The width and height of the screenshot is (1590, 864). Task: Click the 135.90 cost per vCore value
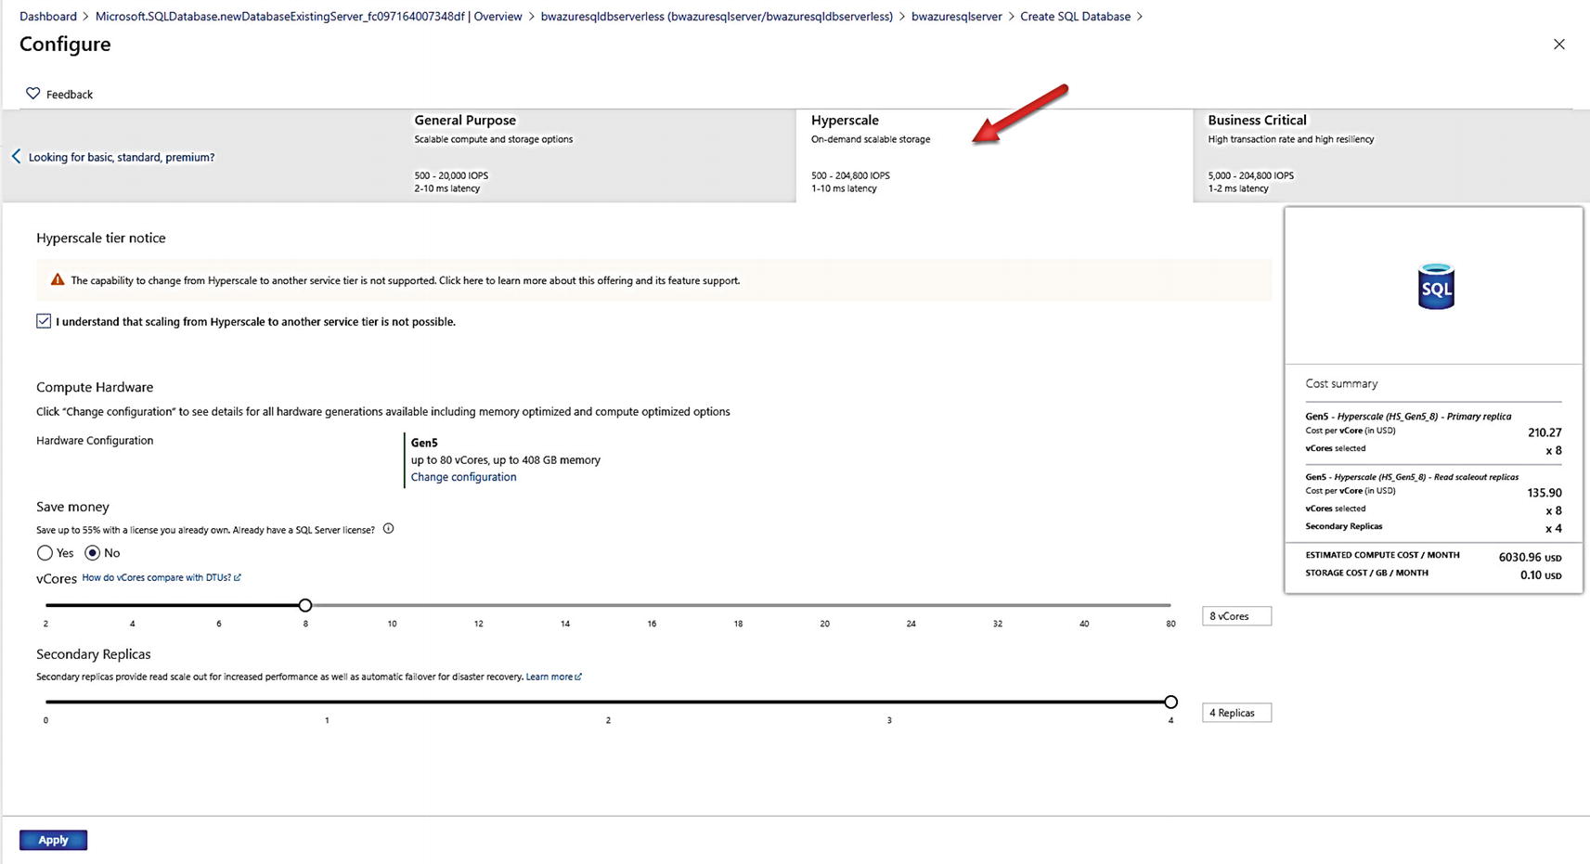click(x=1545, y=493)
